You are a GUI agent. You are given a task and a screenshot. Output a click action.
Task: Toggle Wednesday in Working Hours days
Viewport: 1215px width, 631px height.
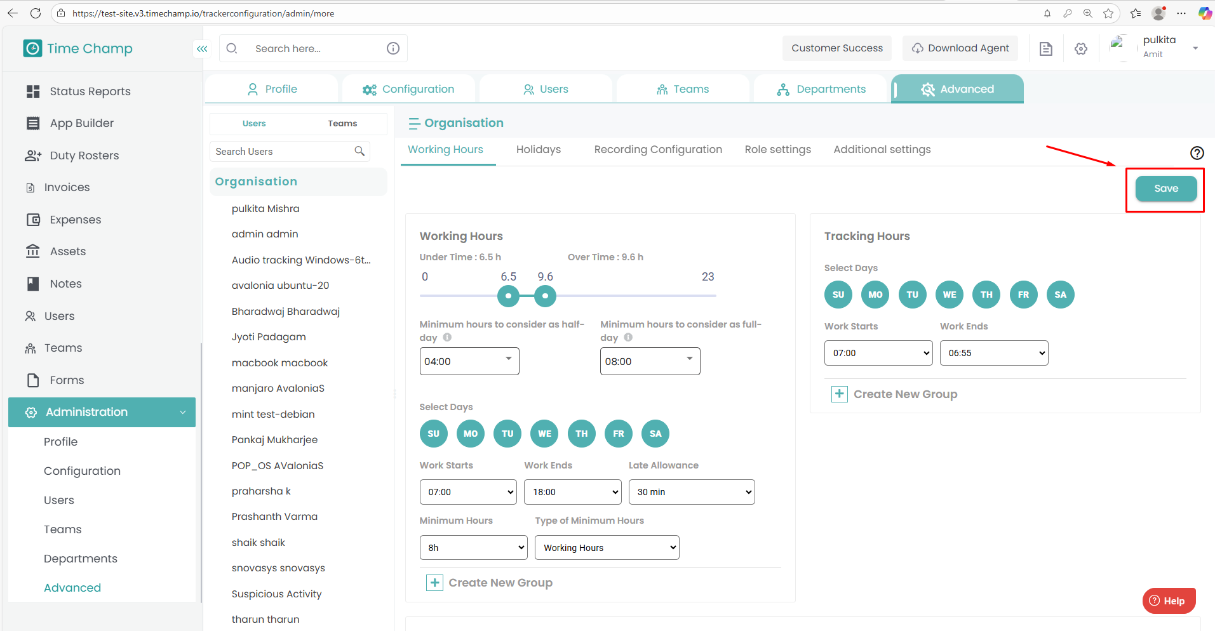[x=544, y=434]
